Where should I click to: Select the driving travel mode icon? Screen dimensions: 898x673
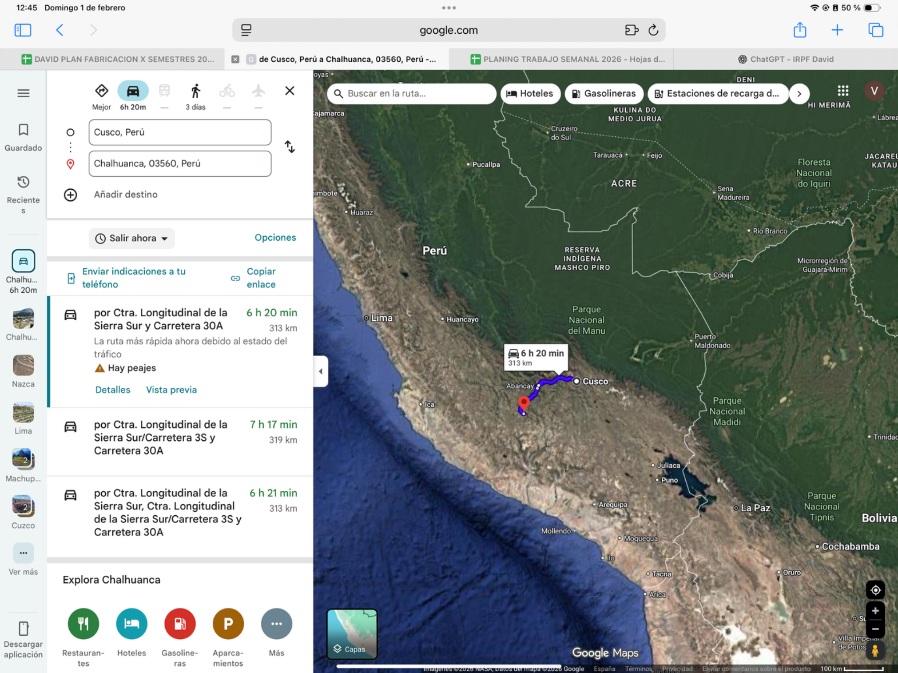133,91
